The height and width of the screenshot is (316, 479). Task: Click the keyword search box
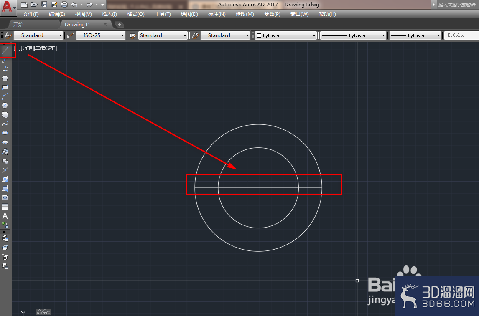coord(457,5)
